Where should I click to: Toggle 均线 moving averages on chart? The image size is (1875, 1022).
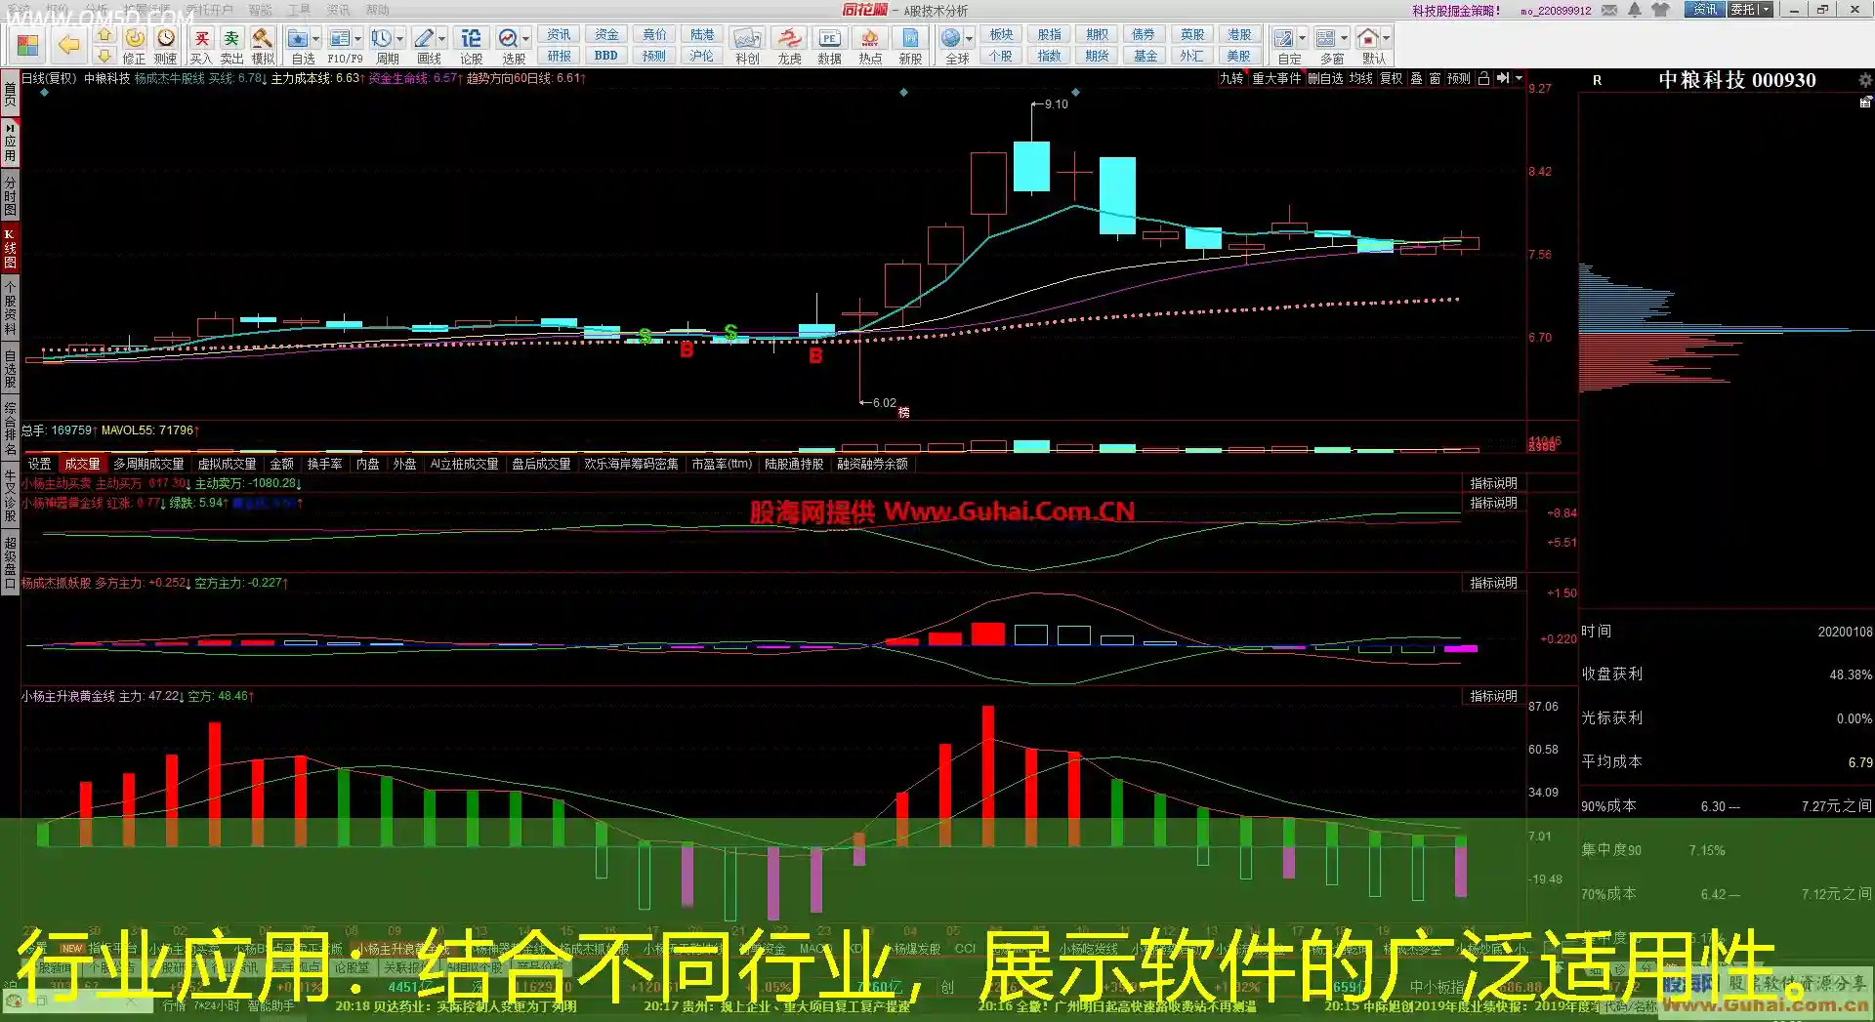point(1361,78)
